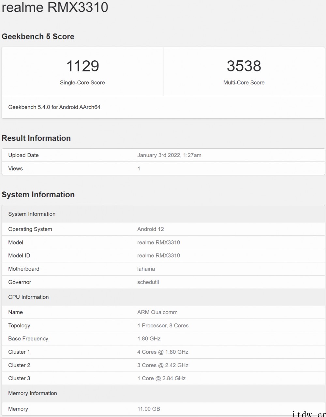This screenshot has height=417, width=326.
Task: Select '1 Processor, 8 Cores' value
Action: 163,326
